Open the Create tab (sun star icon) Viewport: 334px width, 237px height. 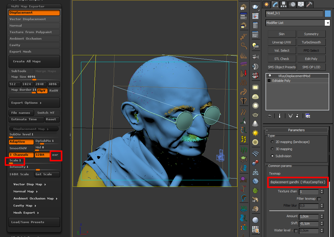coord(267,4)
